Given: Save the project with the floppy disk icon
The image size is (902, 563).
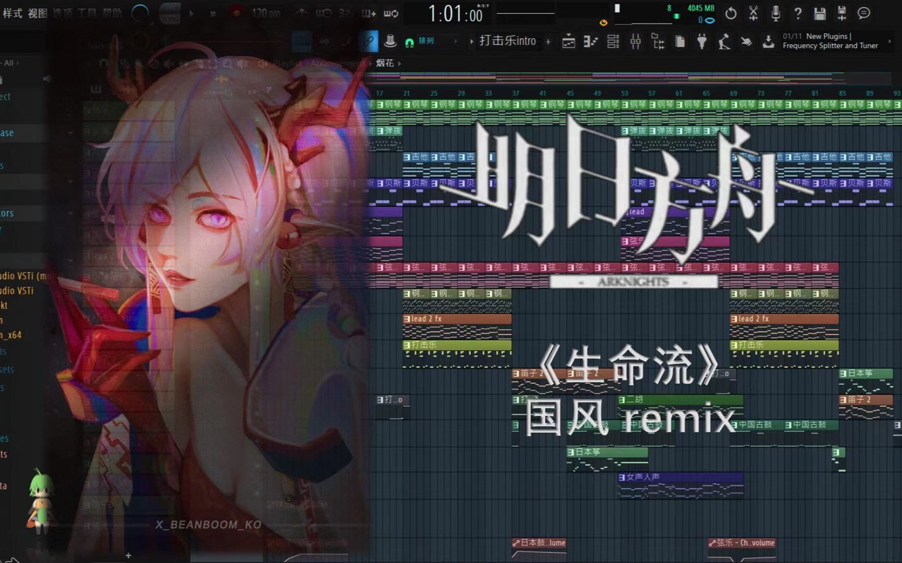Looking at the screenshot, I should click(820, 14).
